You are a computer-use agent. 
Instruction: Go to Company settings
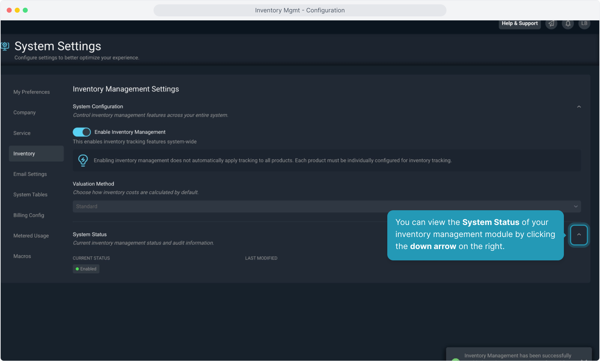click(x=24, y=112)
